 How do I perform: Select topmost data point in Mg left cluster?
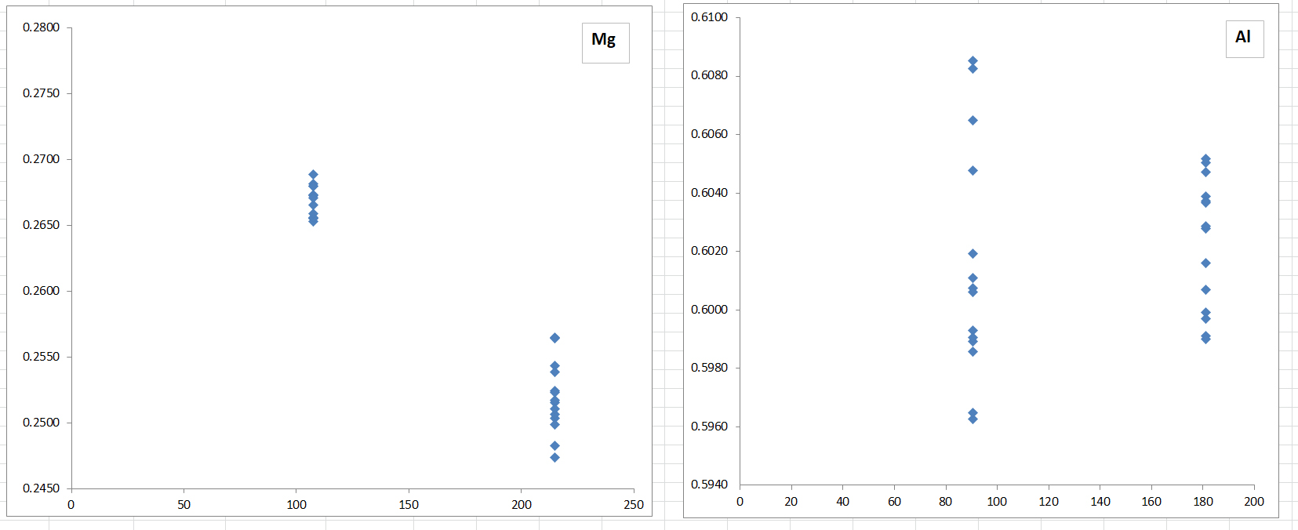click(x=313, y=175)
